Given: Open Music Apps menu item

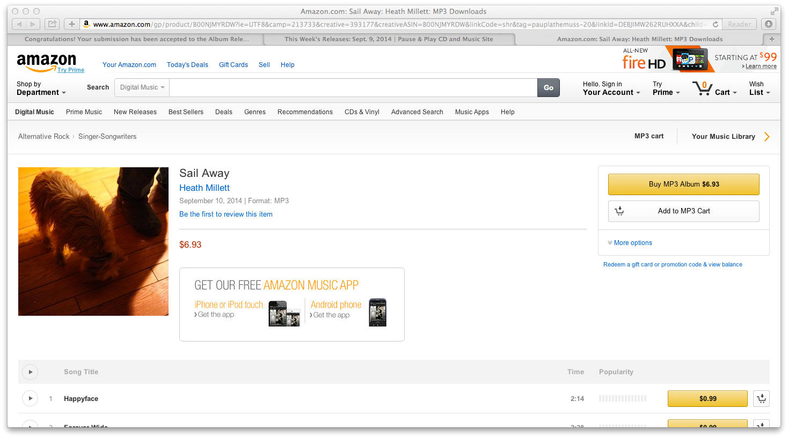Looking at the screenshot, I should point(472,112).
